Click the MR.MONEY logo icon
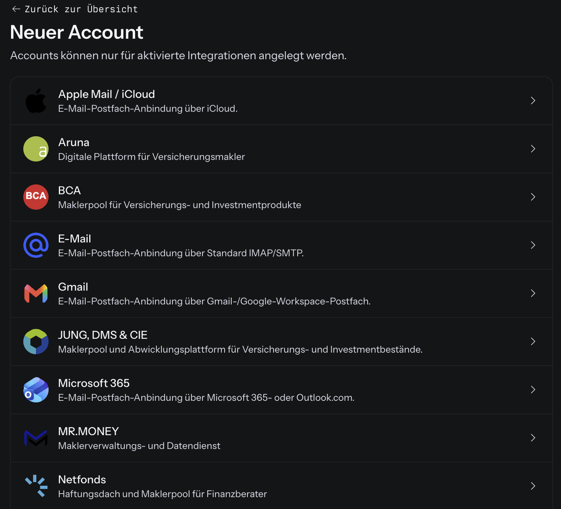 [36, 438]
